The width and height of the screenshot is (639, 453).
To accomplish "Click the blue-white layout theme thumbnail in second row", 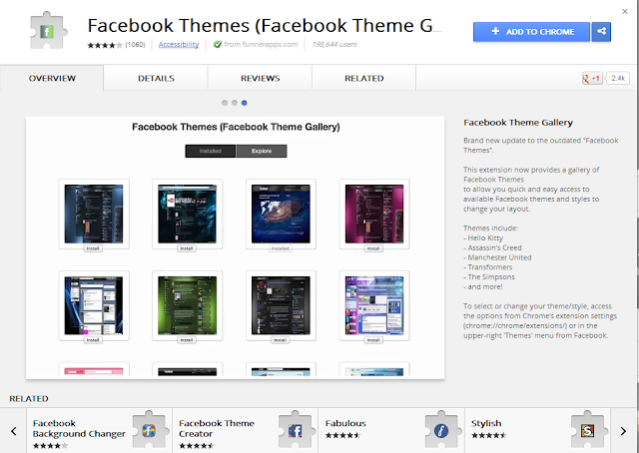I will pos(93,305).
